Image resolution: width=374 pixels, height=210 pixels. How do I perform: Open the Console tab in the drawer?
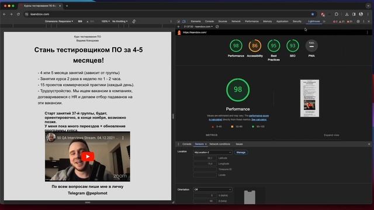pos(187,144)
